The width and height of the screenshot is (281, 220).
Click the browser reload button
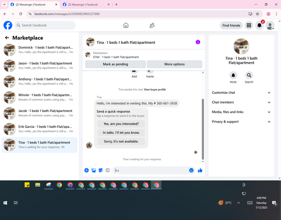coord(21,14)
